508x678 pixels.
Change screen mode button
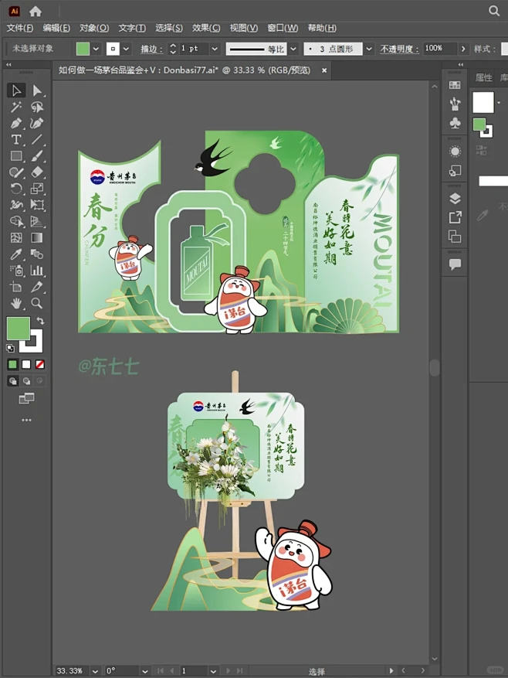(x=26, y=398)
